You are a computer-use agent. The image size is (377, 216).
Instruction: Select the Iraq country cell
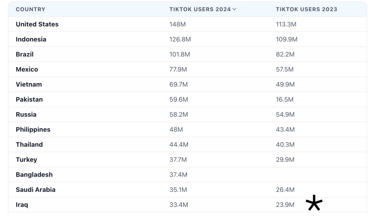(x=22, y=205)
